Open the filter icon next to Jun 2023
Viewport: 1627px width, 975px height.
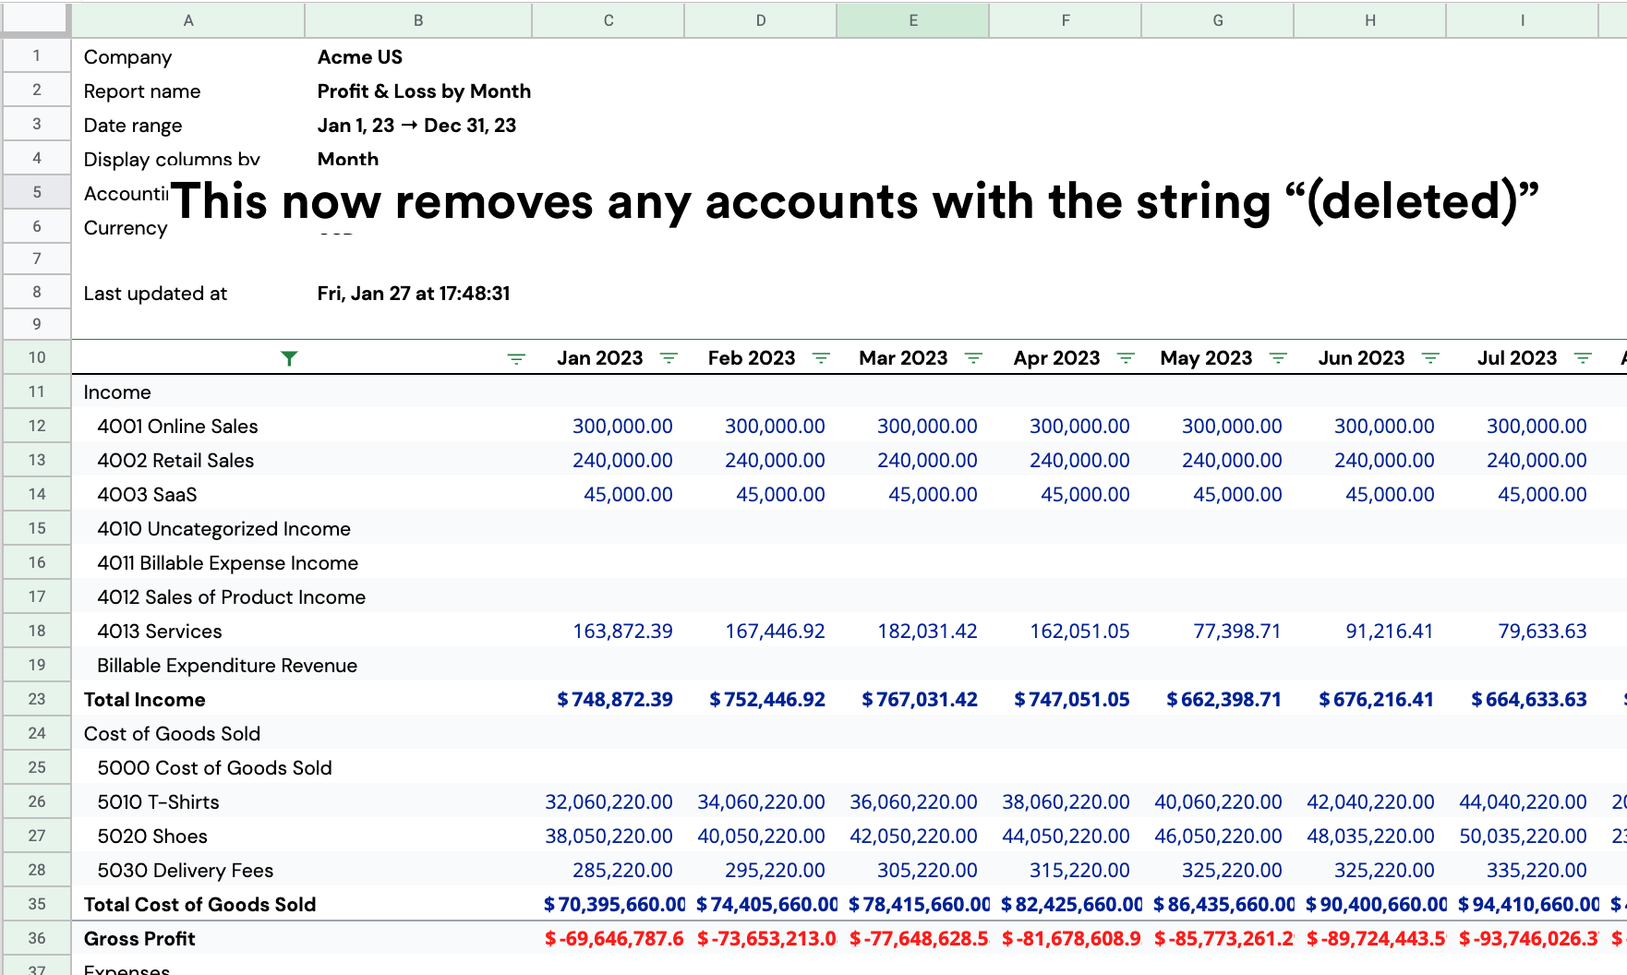[x=1430, y=358]
